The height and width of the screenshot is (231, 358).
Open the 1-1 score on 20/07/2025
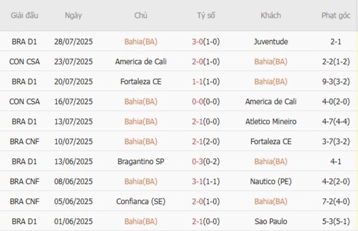point(199,81)
